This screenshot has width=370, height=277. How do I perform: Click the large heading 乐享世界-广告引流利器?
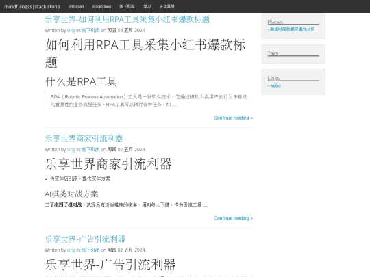coord(110,265)
